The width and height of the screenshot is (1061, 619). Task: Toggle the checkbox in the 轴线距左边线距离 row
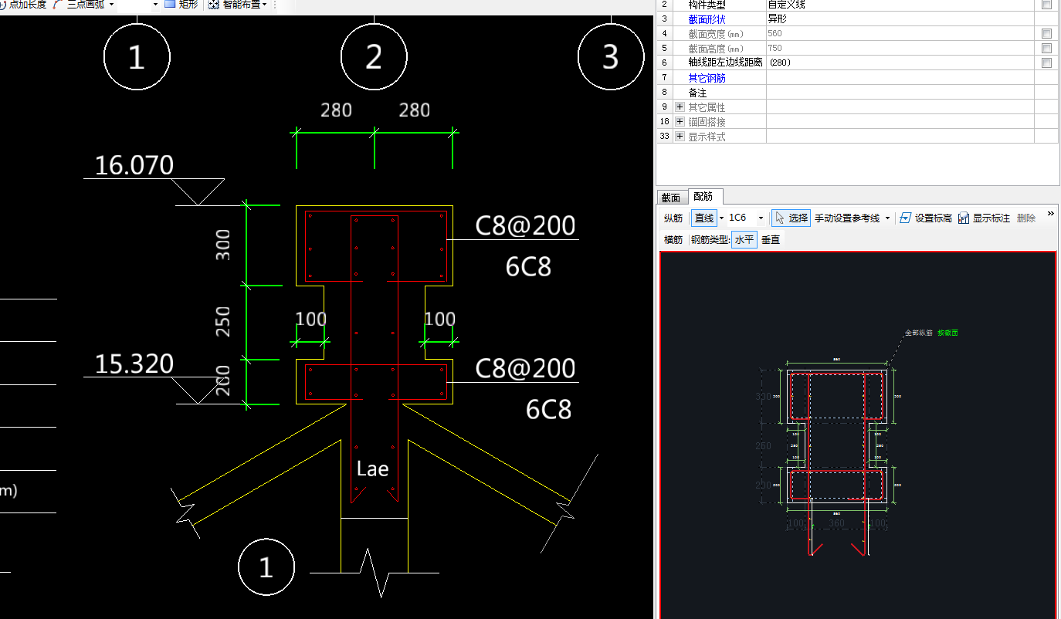pos(1046,63)
